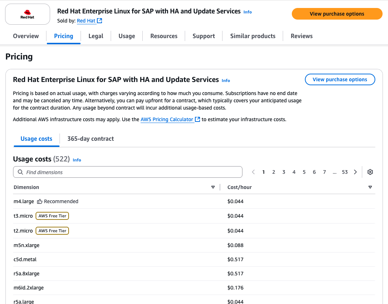Click the AWS Free Tier badge on t2.micro

[x=52, y=231]
